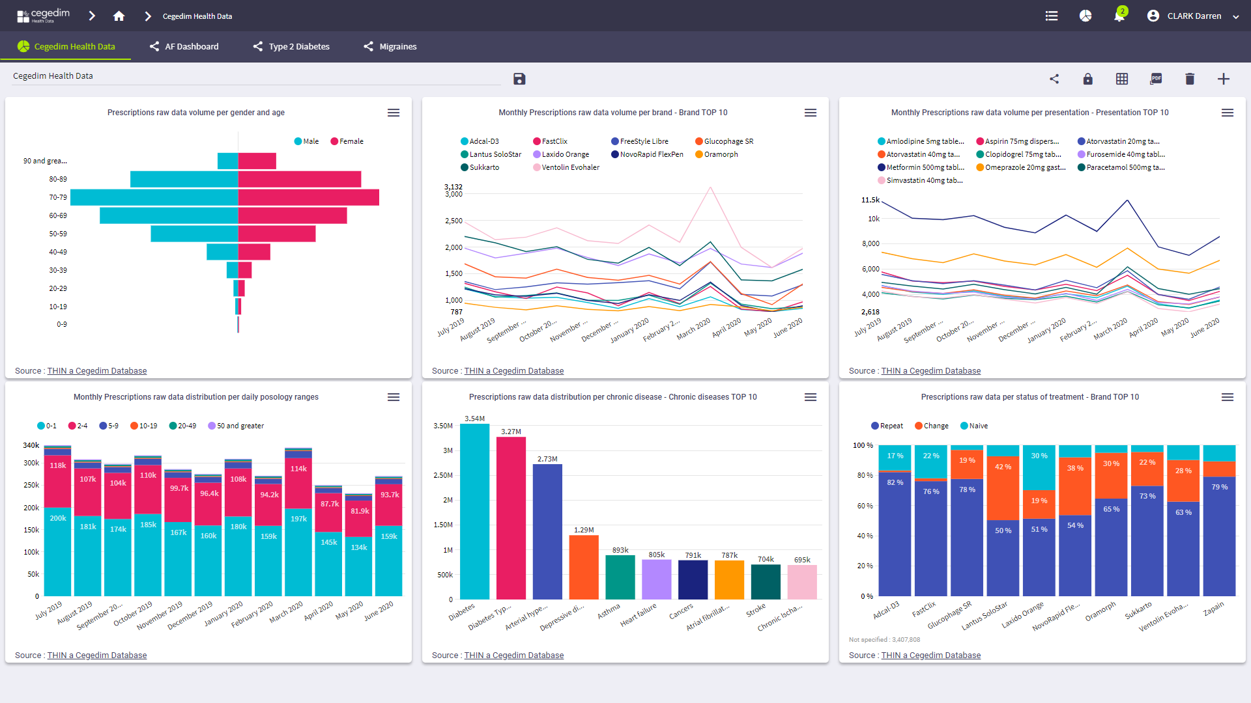Toggle FreeStyle Libre legend entry
This screenshot has width=1251, height=703.
pyautogui.click(x=640, y=141)
